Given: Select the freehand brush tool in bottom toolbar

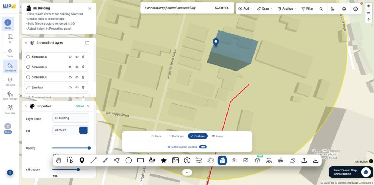Looking at the screenshot, I should tap(105, 161).
